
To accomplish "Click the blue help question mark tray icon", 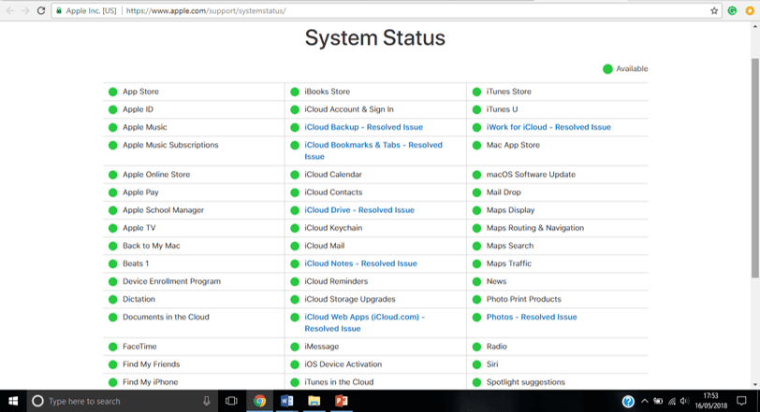I will click(628, 401).
